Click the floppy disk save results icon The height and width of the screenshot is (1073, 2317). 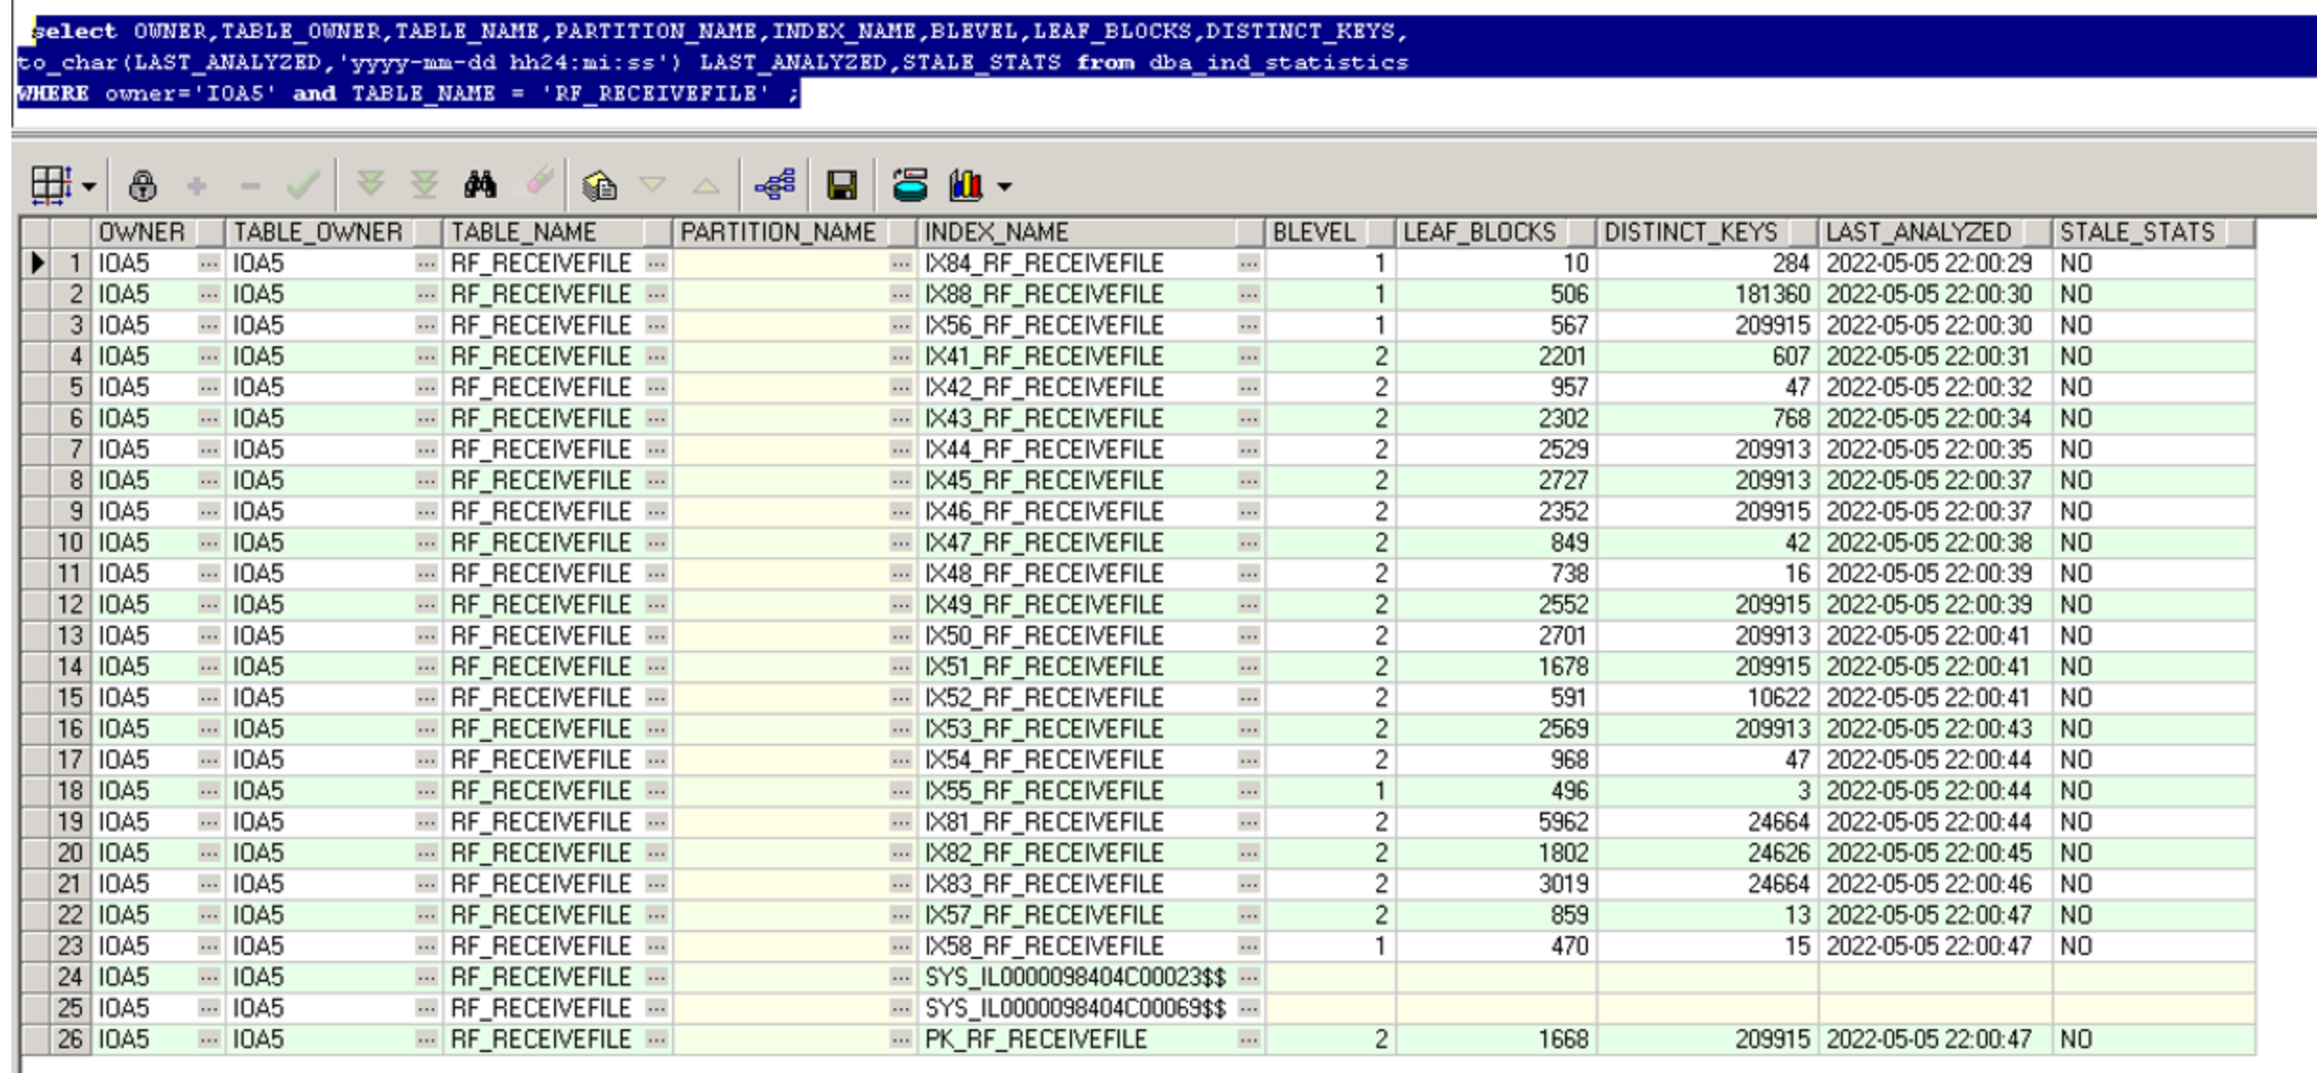842,185
